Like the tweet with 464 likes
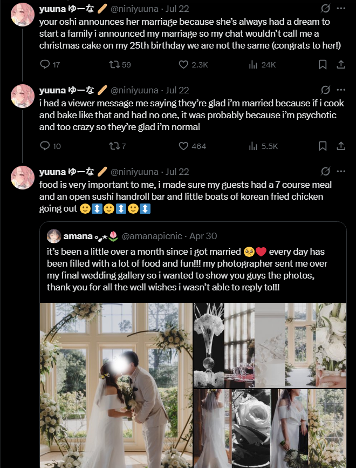The height and width of the screenshot is (468, 356). pos(184,146)
